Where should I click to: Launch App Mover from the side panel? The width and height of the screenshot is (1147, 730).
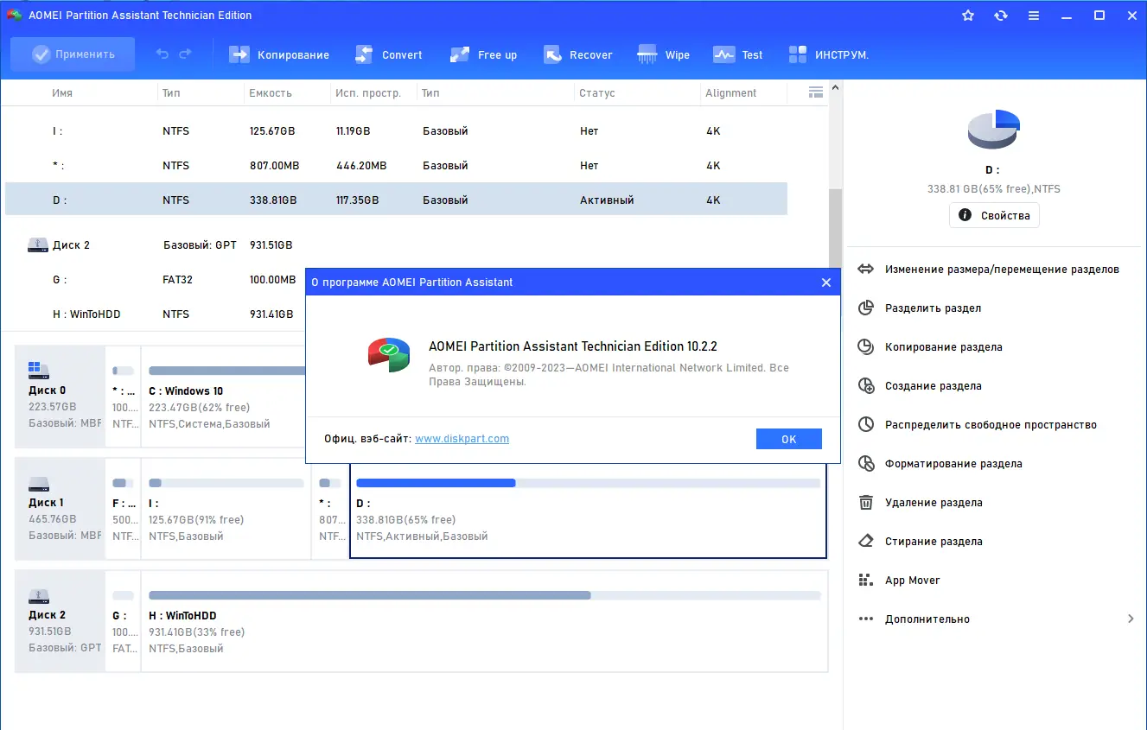[912, 581]
